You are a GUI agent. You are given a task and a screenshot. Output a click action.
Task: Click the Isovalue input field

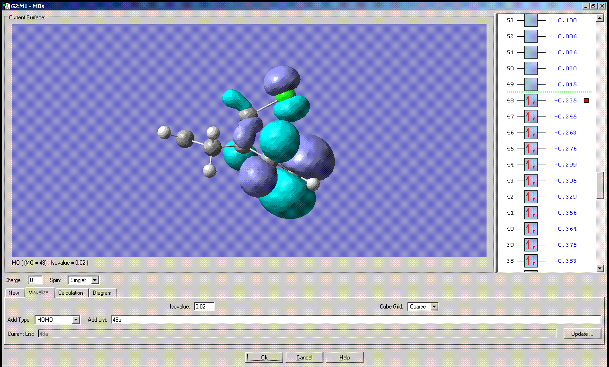(x=204, y=307)
